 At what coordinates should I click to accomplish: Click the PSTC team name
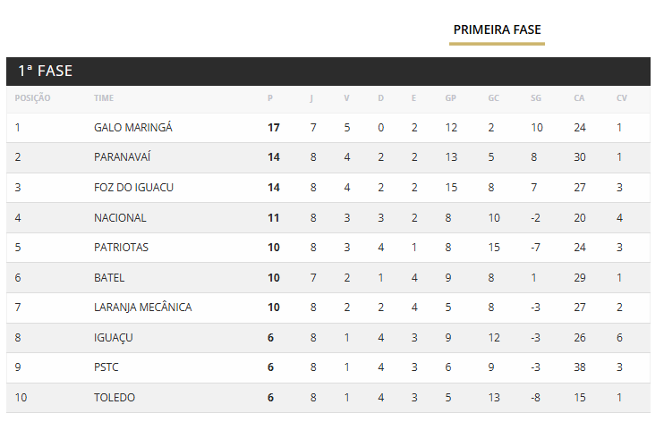tap(106, 367)
